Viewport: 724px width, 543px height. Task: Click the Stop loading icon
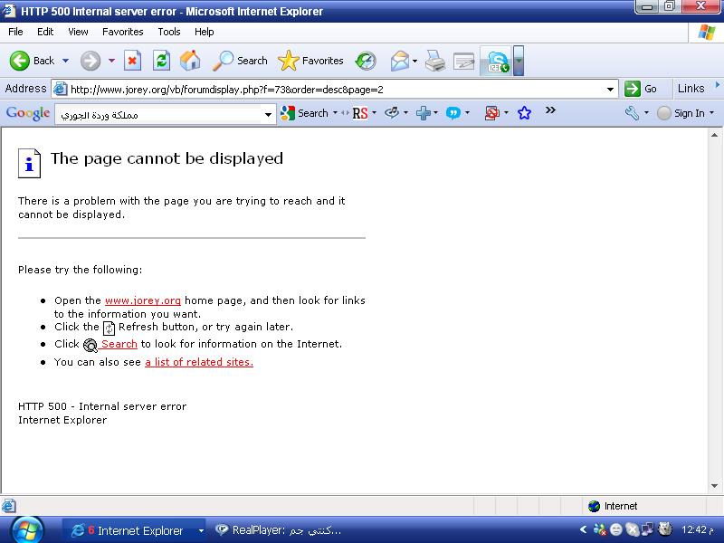click(x=133, y=61)
